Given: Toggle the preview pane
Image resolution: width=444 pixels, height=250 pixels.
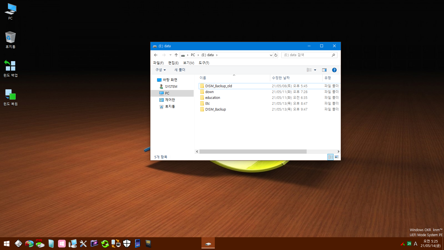Looking at the screenshot, I should coord(324,70).
